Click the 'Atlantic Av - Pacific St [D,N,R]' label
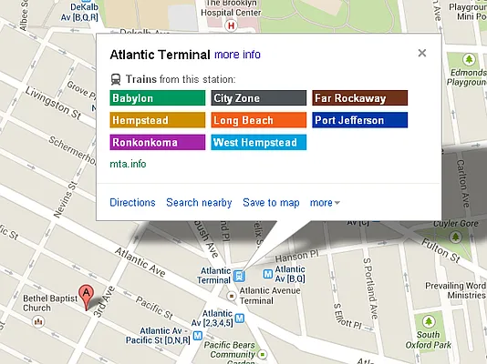 [158, 336]
